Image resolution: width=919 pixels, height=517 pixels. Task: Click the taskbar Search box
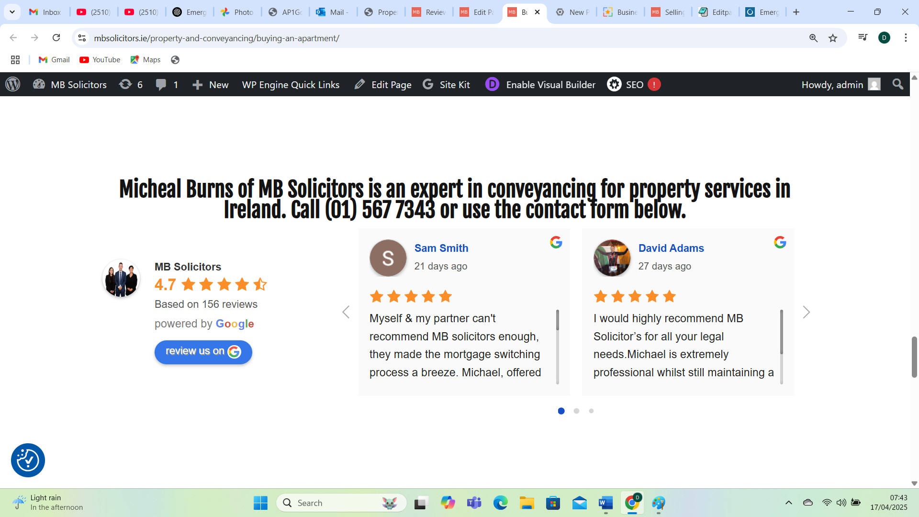coord(341,503)
